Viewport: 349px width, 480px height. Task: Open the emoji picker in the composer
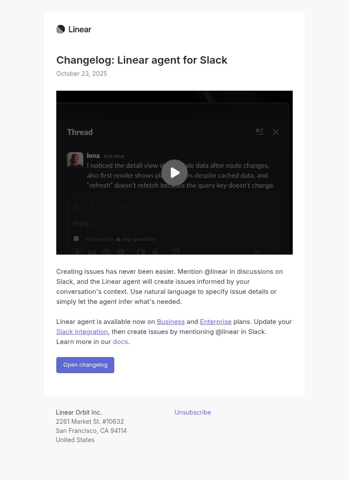click(x=106, y=252)
